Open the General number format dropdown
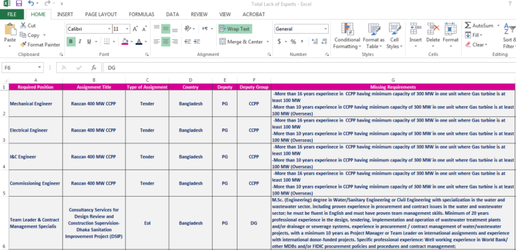The height and width of the screenshot is (250, 516). [326, 29]
